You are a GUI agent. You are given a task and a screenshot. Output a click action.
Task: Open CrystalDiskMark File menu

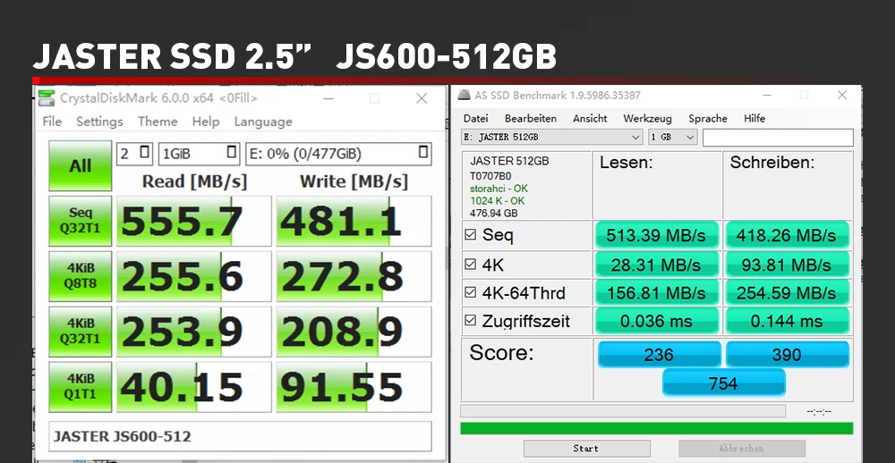(x=52, y=122)
